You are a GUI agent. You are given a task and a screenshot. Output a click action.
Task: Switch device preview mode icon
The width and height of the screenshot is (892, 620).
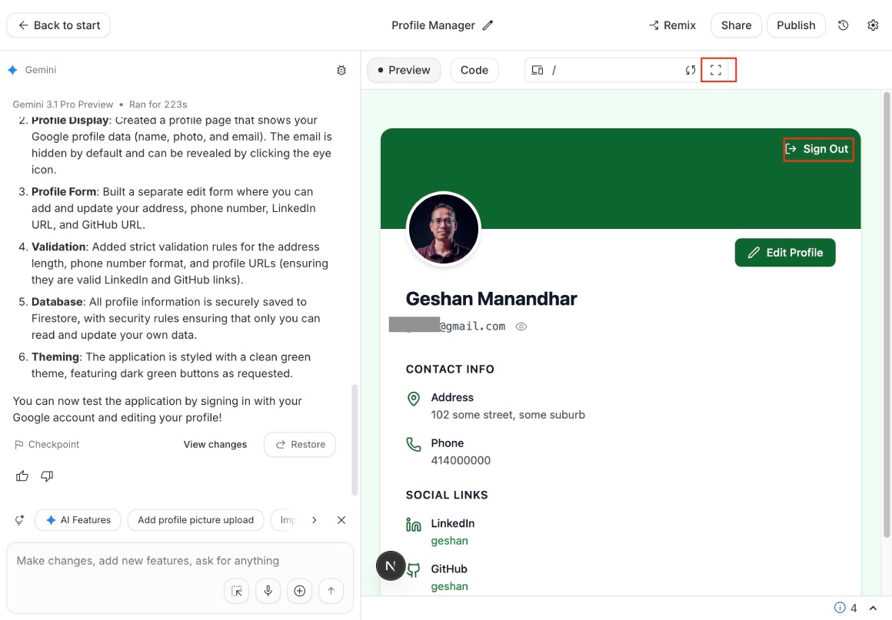536,69
